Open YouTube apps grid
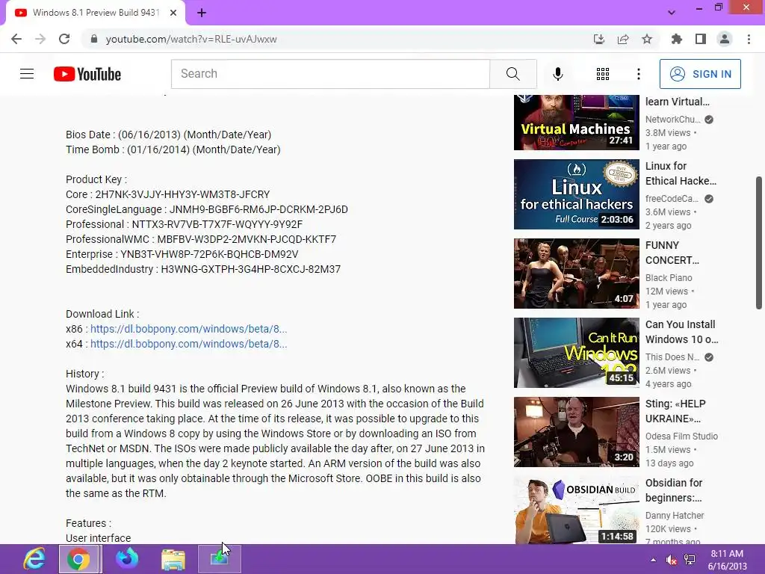Viewport: 765px width, 574px height. click(603, 74)
